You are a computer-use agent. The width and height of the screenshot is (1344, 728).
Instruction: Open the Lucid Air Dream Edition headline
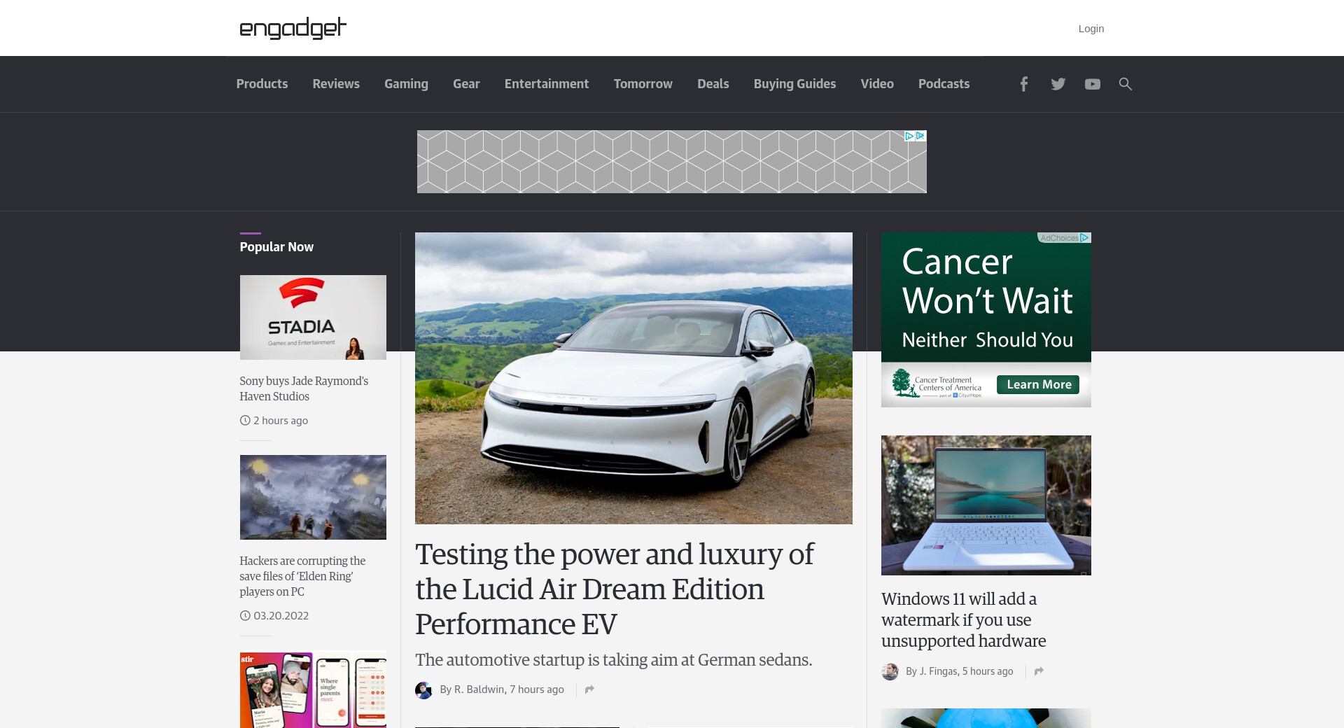coord(614,589)
